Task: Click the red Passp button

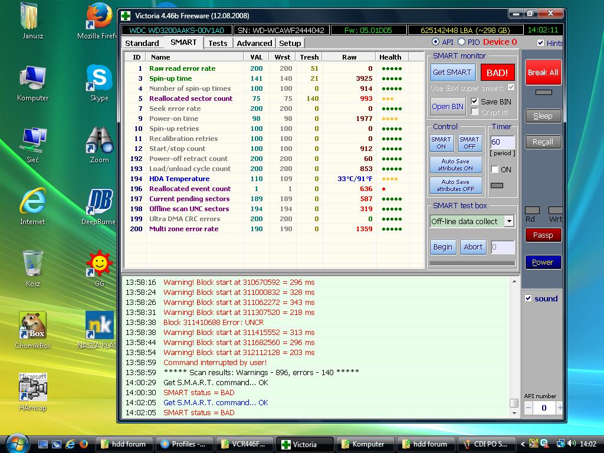Action: point(543,235)
